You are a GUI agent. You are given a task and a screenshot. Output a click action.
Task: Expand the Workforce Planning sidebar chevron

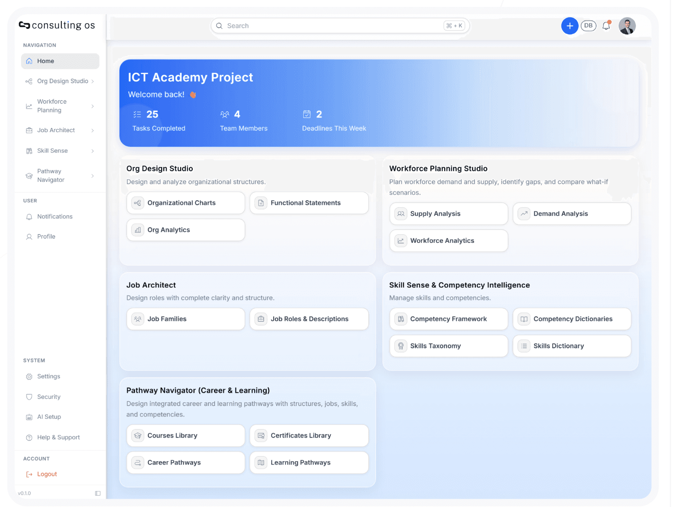[93, 106]
